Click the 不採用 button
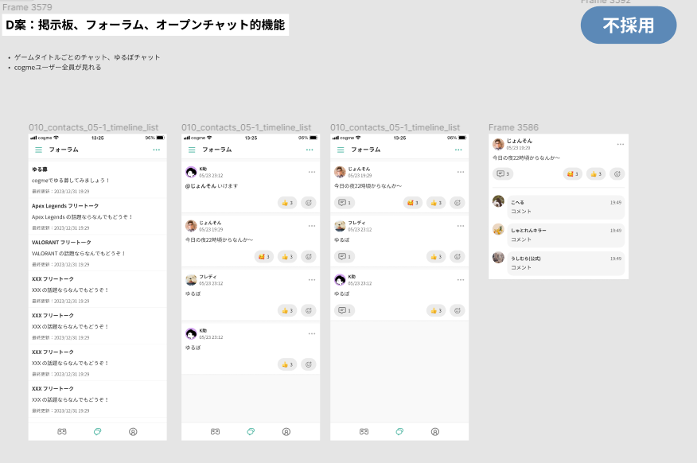Screen dimensions: 697x463 628,25
